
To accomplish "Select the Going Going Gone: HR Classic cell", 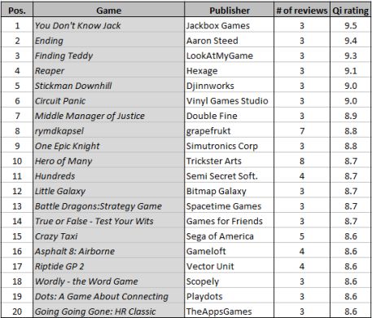I will 108,311.
